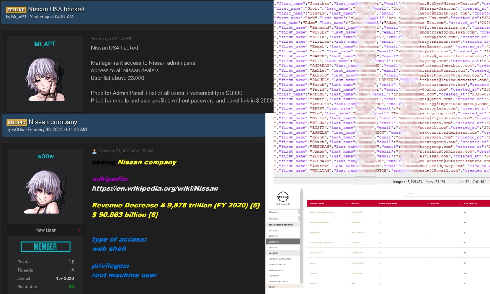Open the Birmingham district link
This screenshot has height=294, width=490.
tap(315, 253)
